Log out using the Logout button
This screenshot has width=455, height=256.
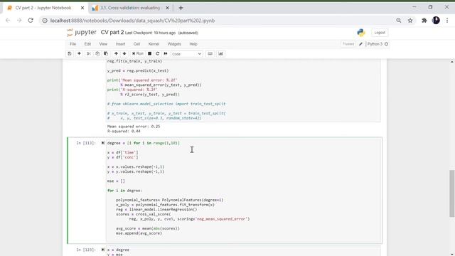[x=380, y=33]
